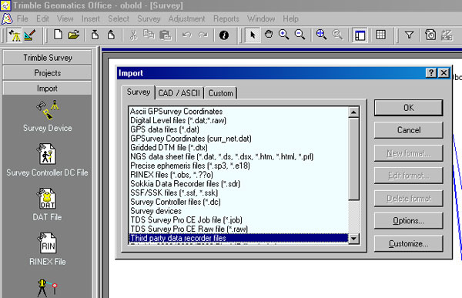
Task: Click the import toolbar icon
Action: pyautogui.click(x=95, y=35)
